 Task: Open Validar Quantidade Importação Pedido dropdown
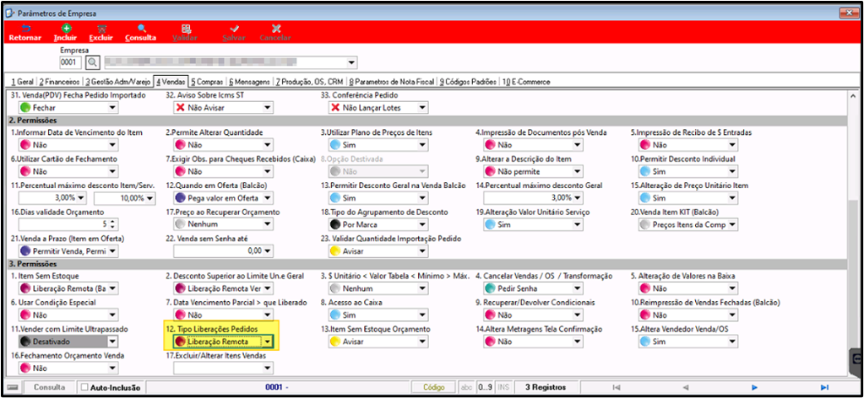[422, 251]
